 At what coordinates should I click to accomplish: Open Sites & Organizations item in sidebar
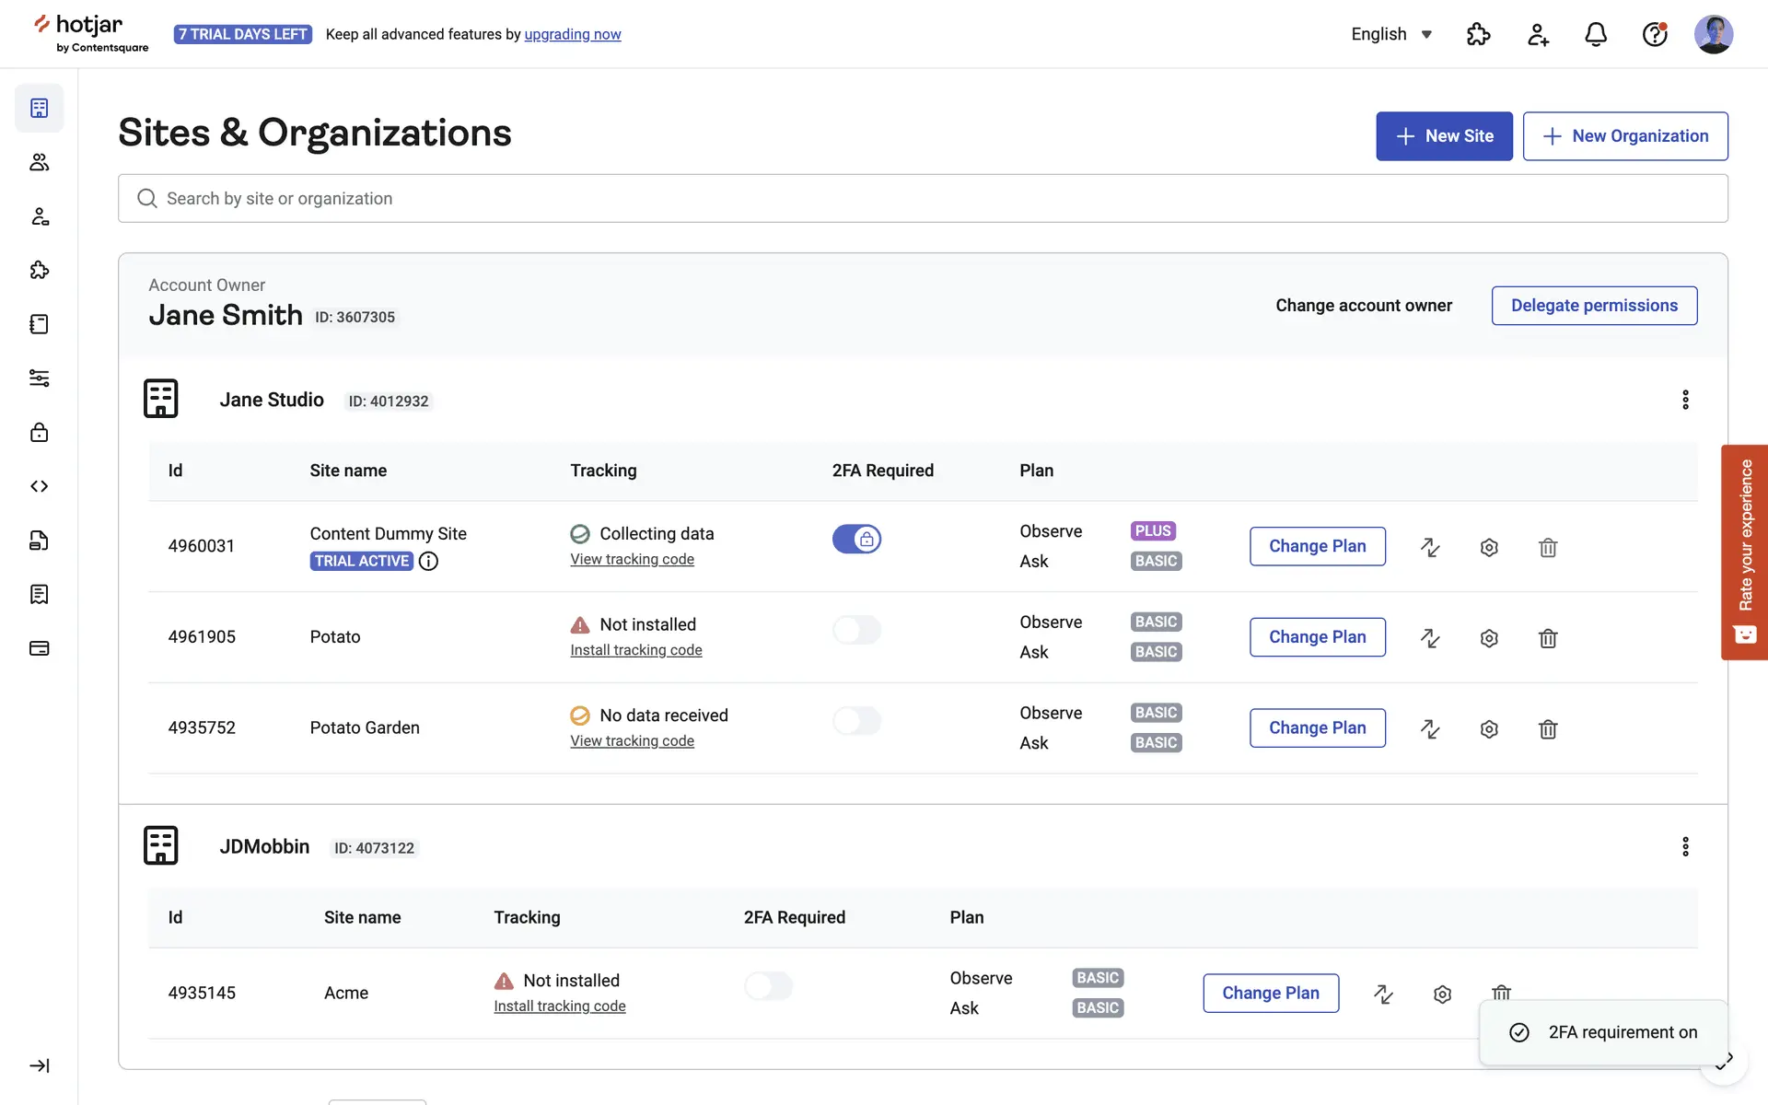[40, 109]
